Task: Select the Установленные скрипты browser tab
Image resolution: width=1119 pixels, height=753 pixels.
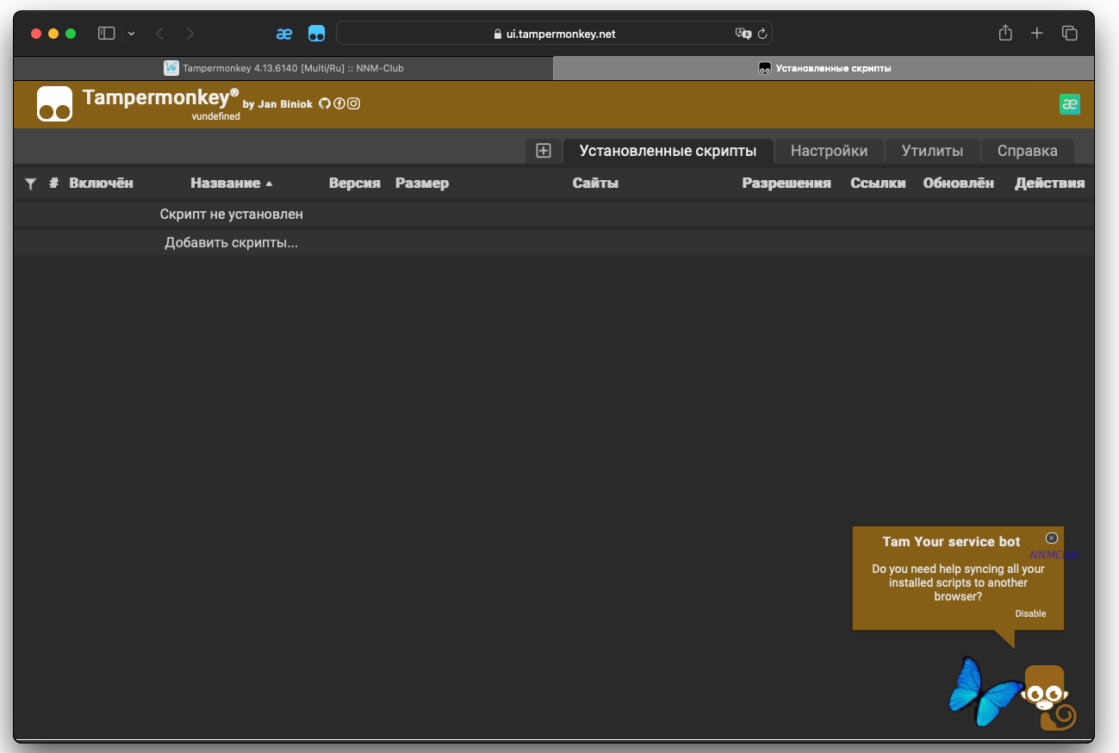Action: click(824, 68)
